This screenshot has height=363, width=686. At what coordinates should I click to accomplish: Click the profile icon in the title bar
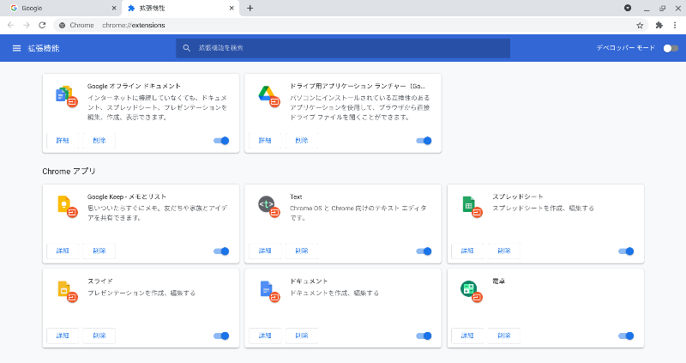[x=628, y=8]
